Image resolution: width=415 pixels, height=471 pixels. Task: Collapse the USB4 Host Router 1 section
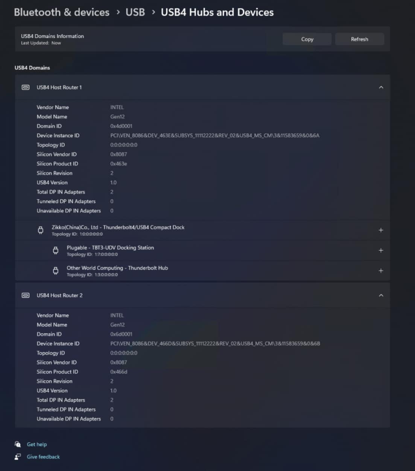tap(381, 87)
